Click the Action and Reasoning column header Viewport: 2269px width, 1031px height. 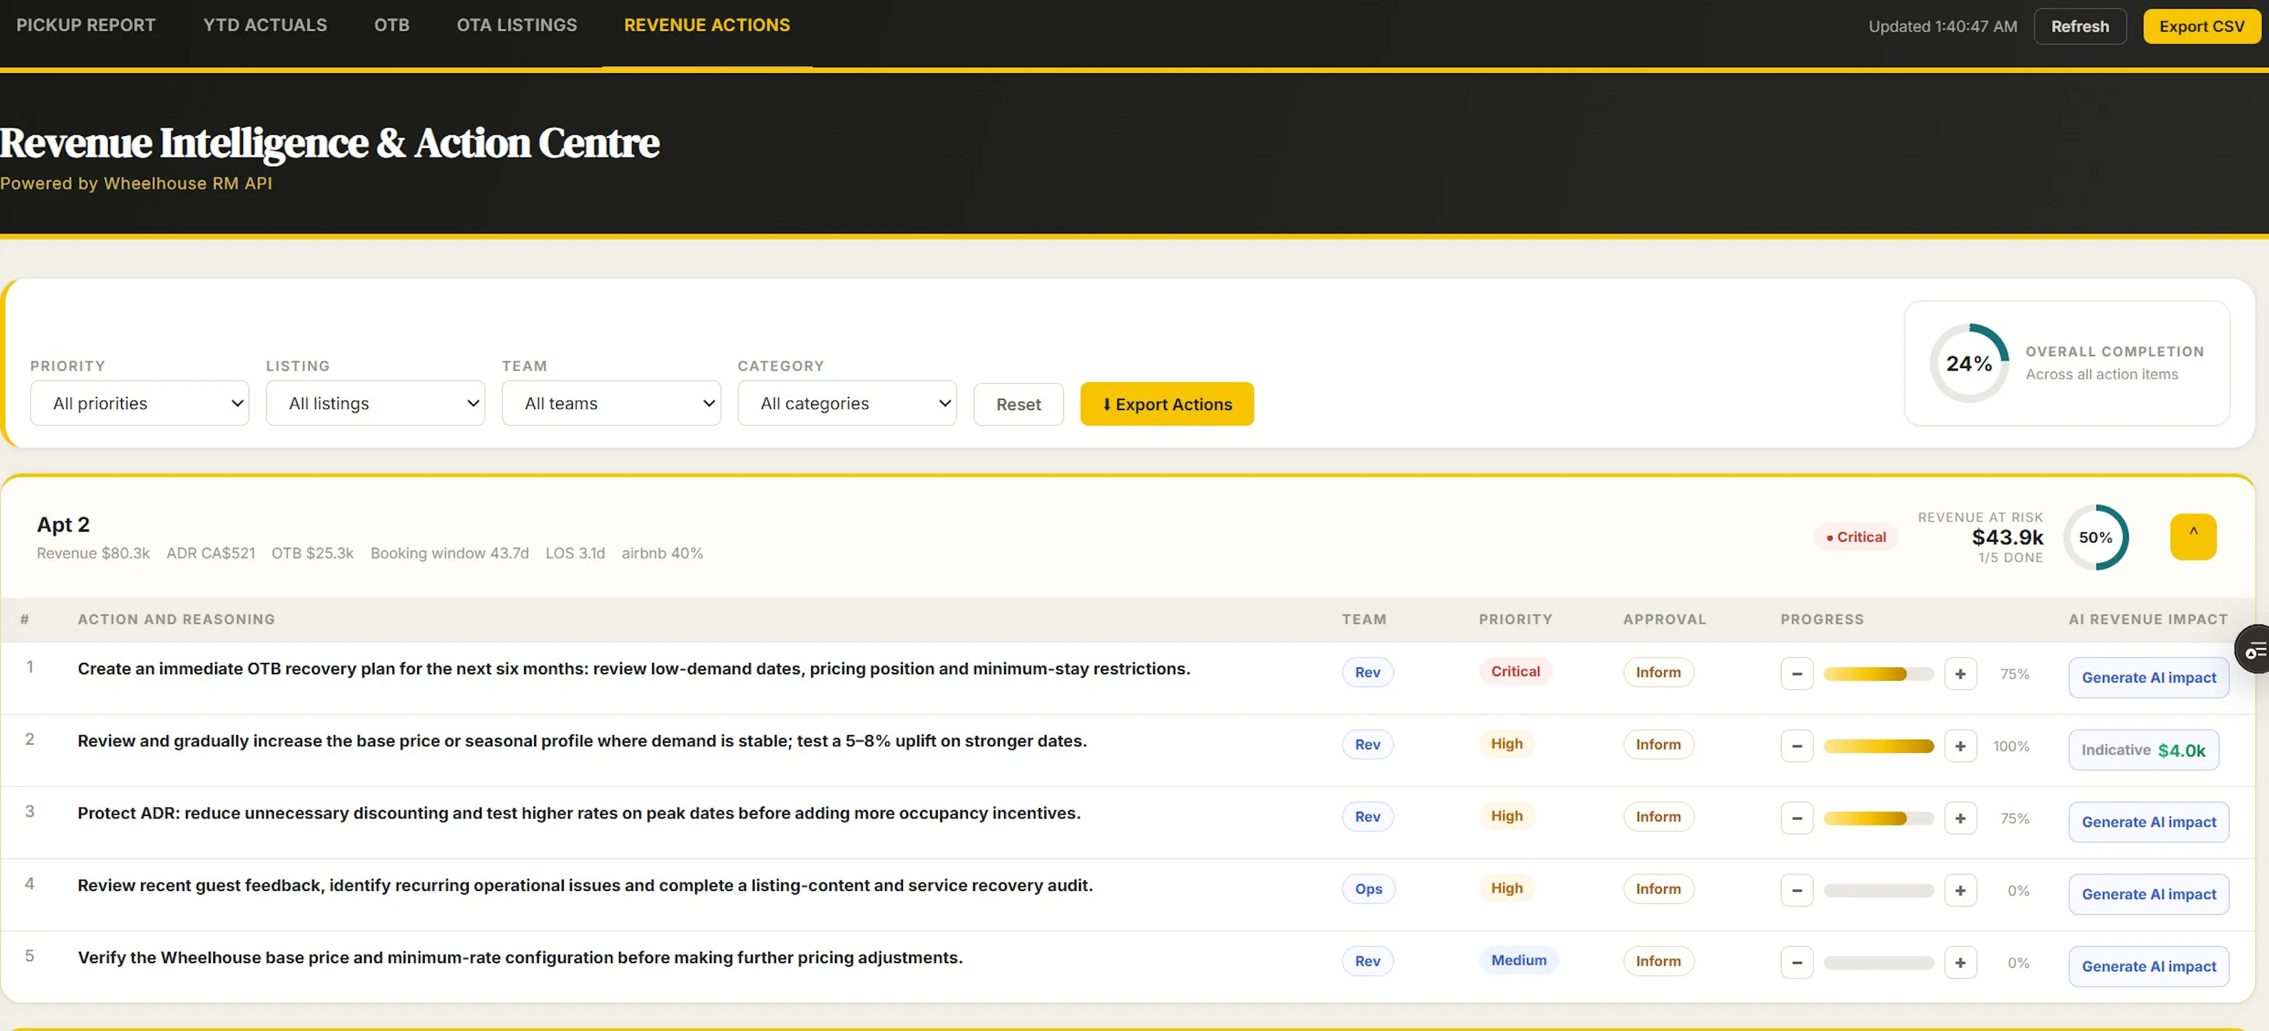(176, 620)
